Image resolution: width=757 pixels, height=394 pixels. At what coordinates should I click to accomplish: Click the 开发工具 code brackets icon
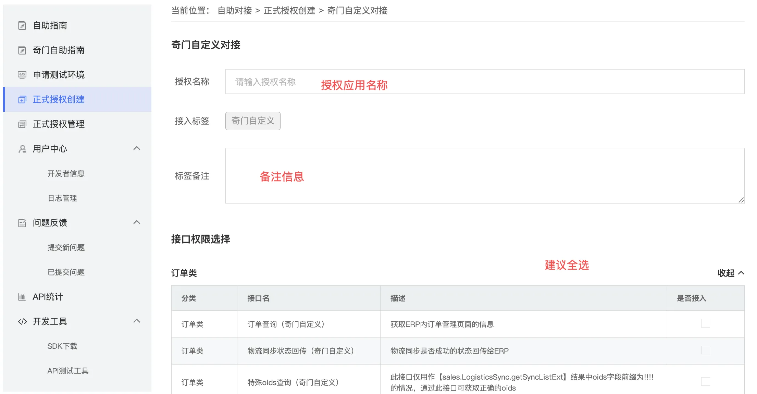pos(22,322)
